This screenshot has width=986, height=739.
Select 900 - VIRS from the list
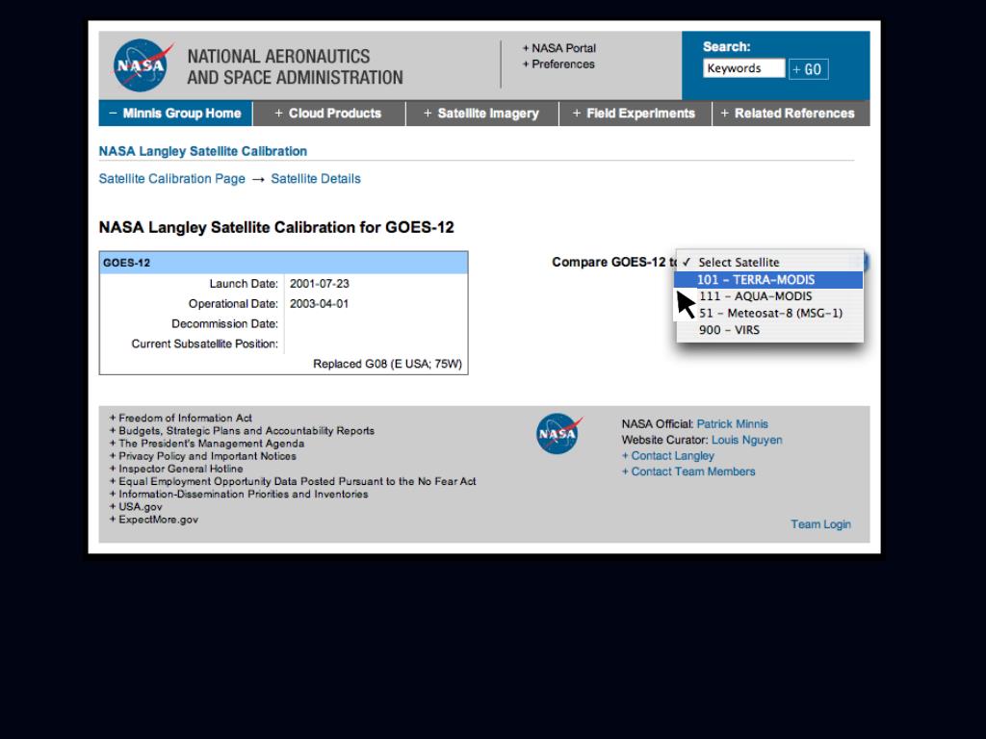(x=769, y=330)
